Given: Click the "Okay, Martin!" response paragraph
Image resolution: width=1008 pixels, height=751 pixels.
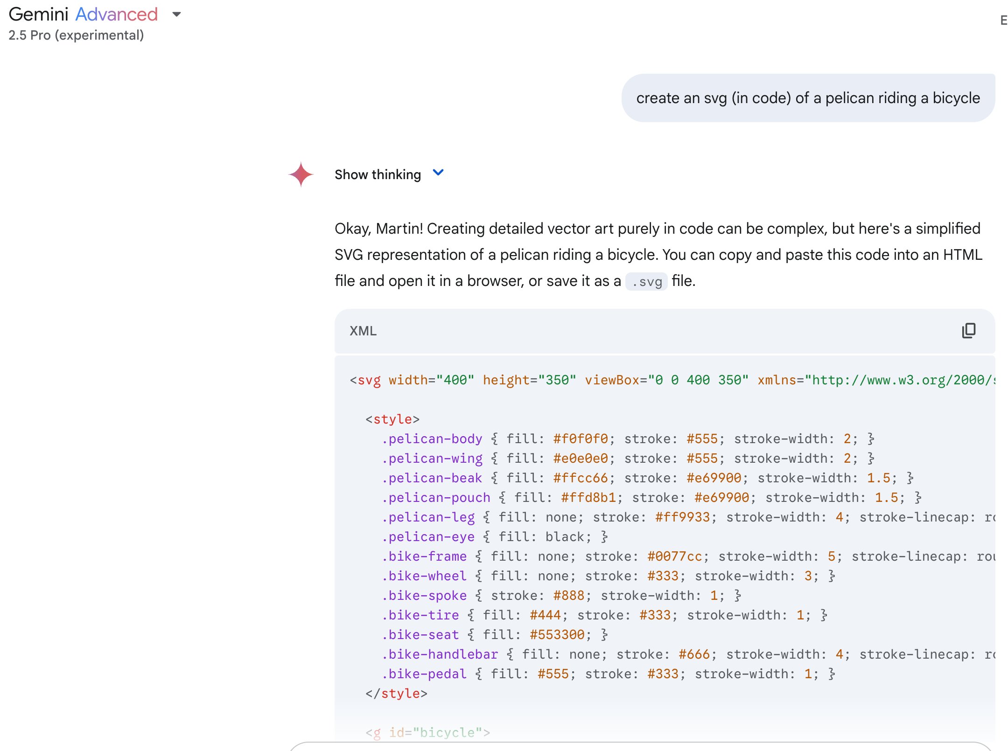Looking at the screenshot, I should [x=658, y=255].
